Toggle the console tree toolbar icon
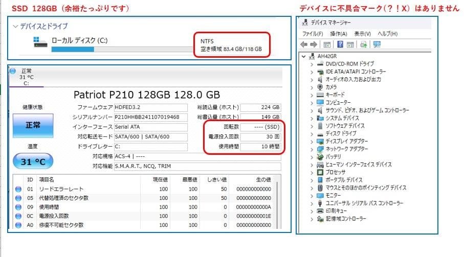Viewport: 464px width, 257px height. (327, 44)
